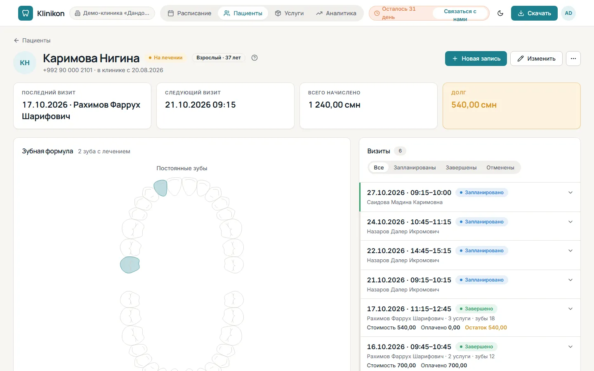
Task: Show Все visits filter
Action: [x=379, y=168]
